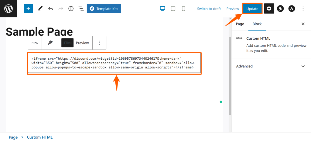Close the settings sidebar
The height and width of the screenshot is (142, 311).
[x=303, y=24]
